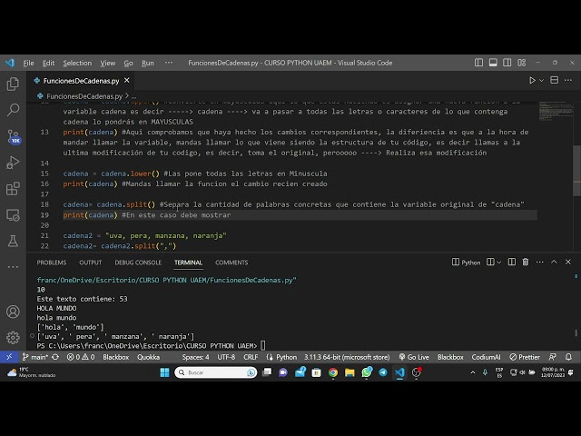
Task: Open remote window indicator in status bar
Action: click(x=9, y=357)
